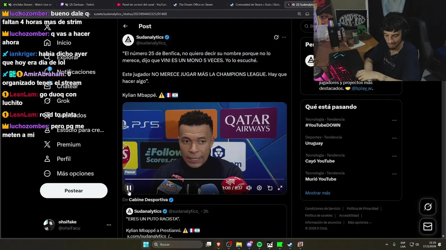The height and width of the screenshot is (250, 446).
Task: Select the Sudanalytics X tab
Action: click(x=300, y=5)
